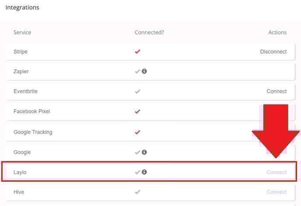The image size is (301, 206).
Task: Select the Google Tracking service name
Action: click(x=33, y=132)
